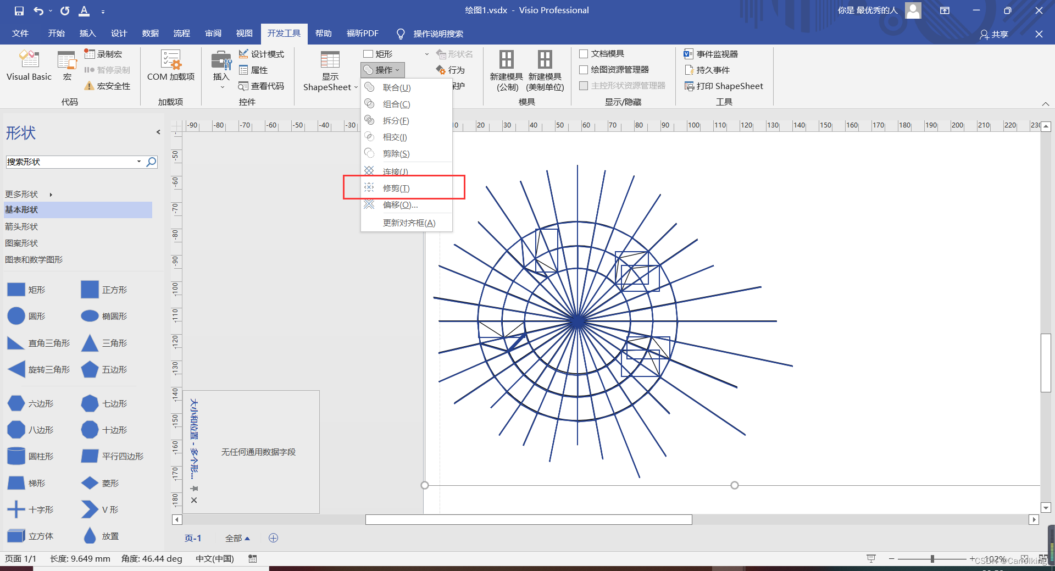Expand the More Shapes submenu arrow
The width and height of the screenshot is (1055, 571).
point(51,195)
